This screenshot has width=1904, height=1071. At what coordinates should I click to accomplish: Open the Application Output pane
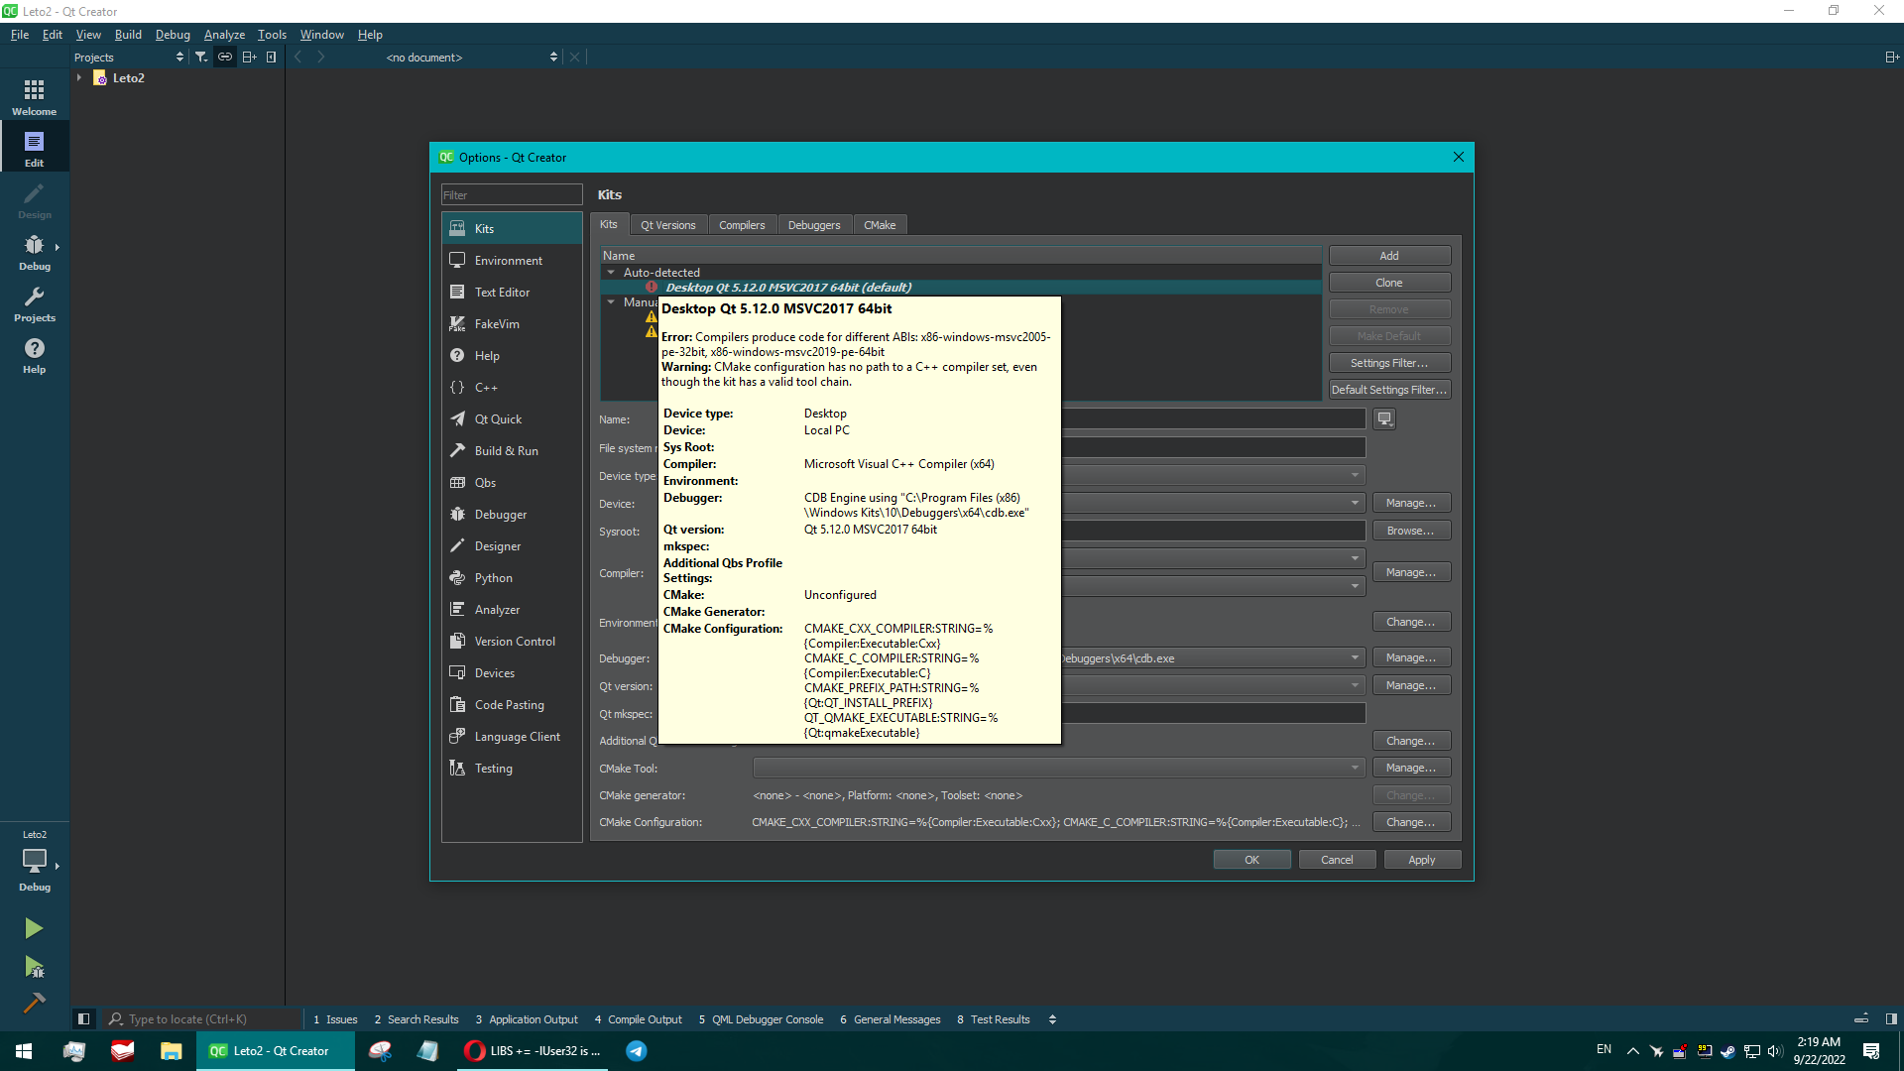tap(527, 1019)
